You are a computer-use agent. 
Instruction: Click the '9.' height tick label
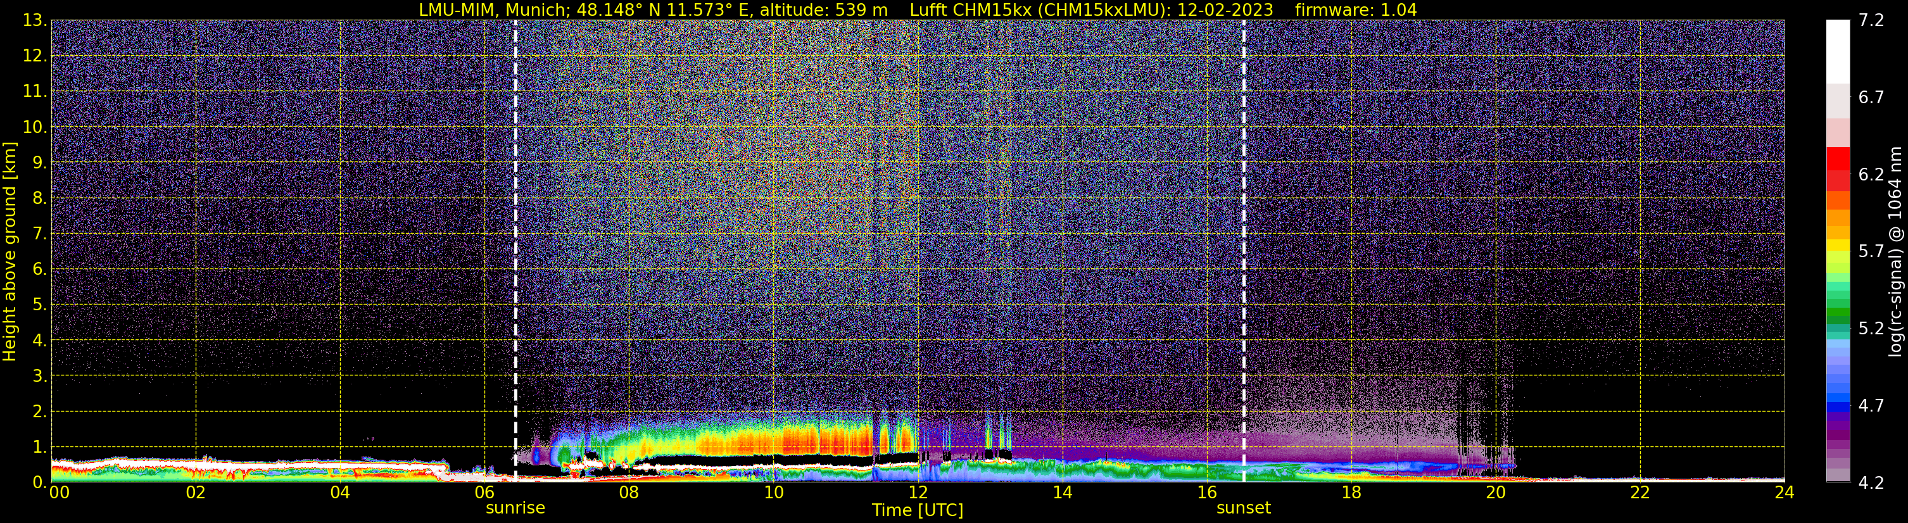pos(40,162)
